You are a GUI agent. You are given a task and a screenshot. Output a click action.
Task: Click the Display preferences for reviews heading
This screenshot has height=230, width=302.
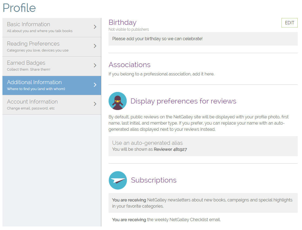pos(183,101)
